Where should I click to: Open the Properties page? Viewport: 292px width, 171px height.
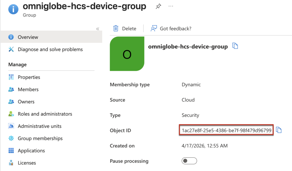pos(29,77)
